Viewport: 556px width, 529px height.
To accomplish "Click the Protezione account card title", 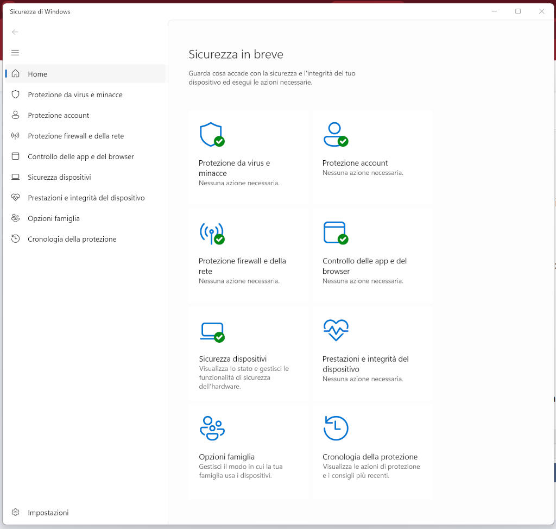I will (355, 163).
